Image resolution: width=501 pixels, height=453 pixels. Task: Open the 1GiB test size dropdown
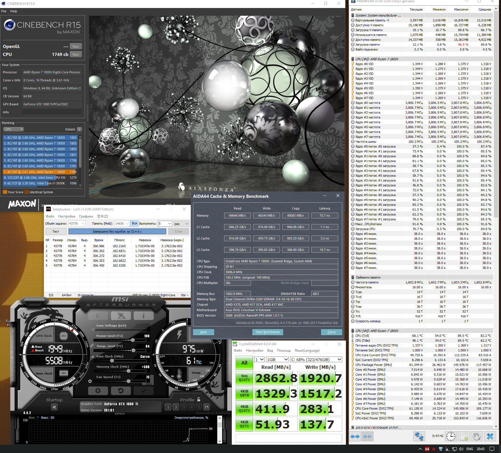click(277, 360)
